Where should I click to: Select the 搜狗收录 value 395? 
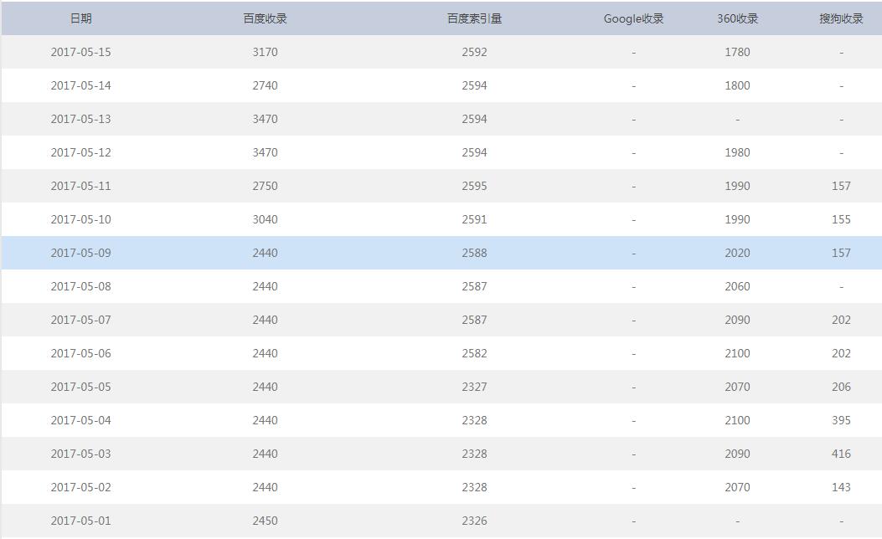(841, 420)
